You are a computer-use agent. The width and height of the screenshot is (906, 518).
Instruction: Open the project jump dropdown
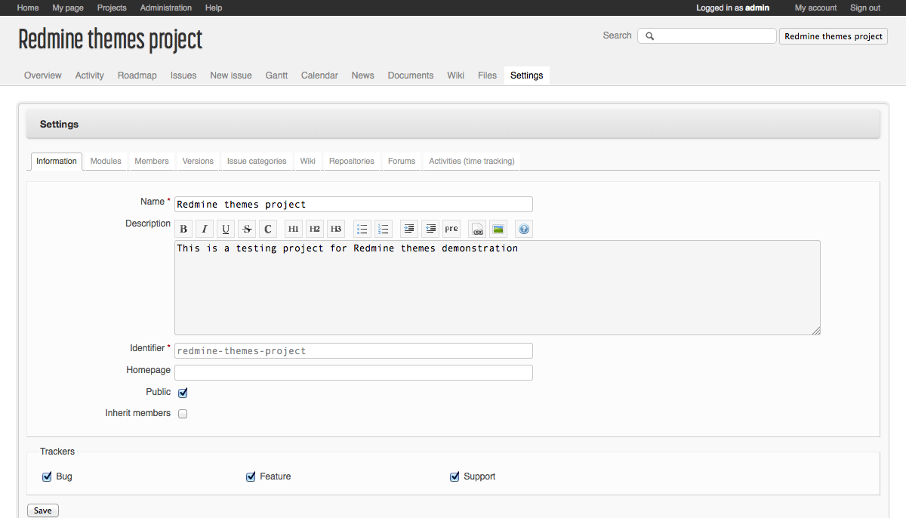tap(834, 36)
